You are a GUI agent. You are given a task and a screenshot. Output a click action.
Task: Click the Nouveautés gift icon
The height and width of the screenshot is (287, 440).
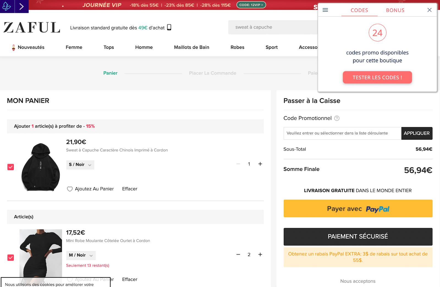[13, 47]
